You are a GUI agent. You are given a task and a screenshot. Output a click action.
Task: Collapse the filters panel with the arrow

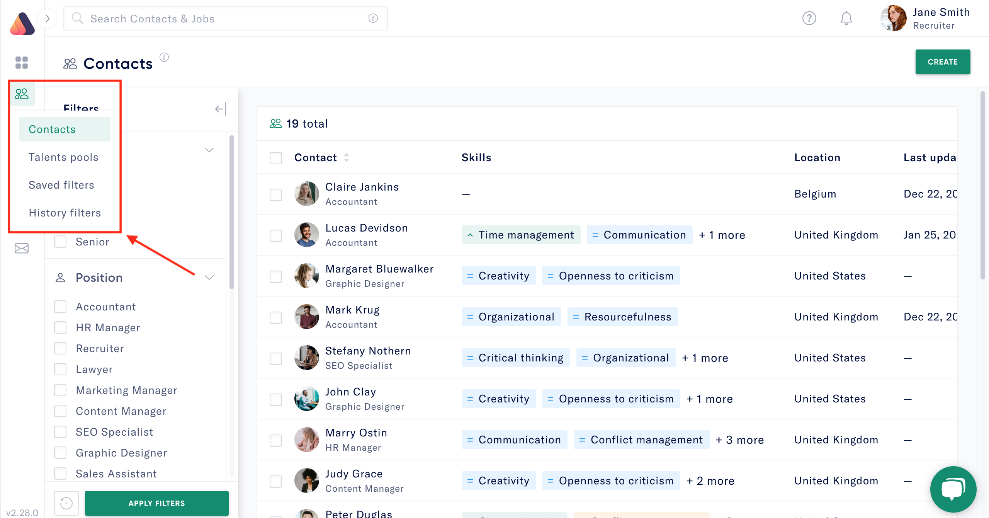click(219, 109)
